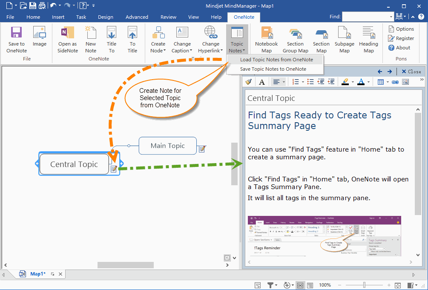Screen dimensions: 428x290
Task: Click the Title To button
Action: [112, 40]
